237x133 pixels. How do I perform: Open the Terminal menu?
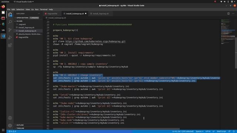(x=44, y=10)
